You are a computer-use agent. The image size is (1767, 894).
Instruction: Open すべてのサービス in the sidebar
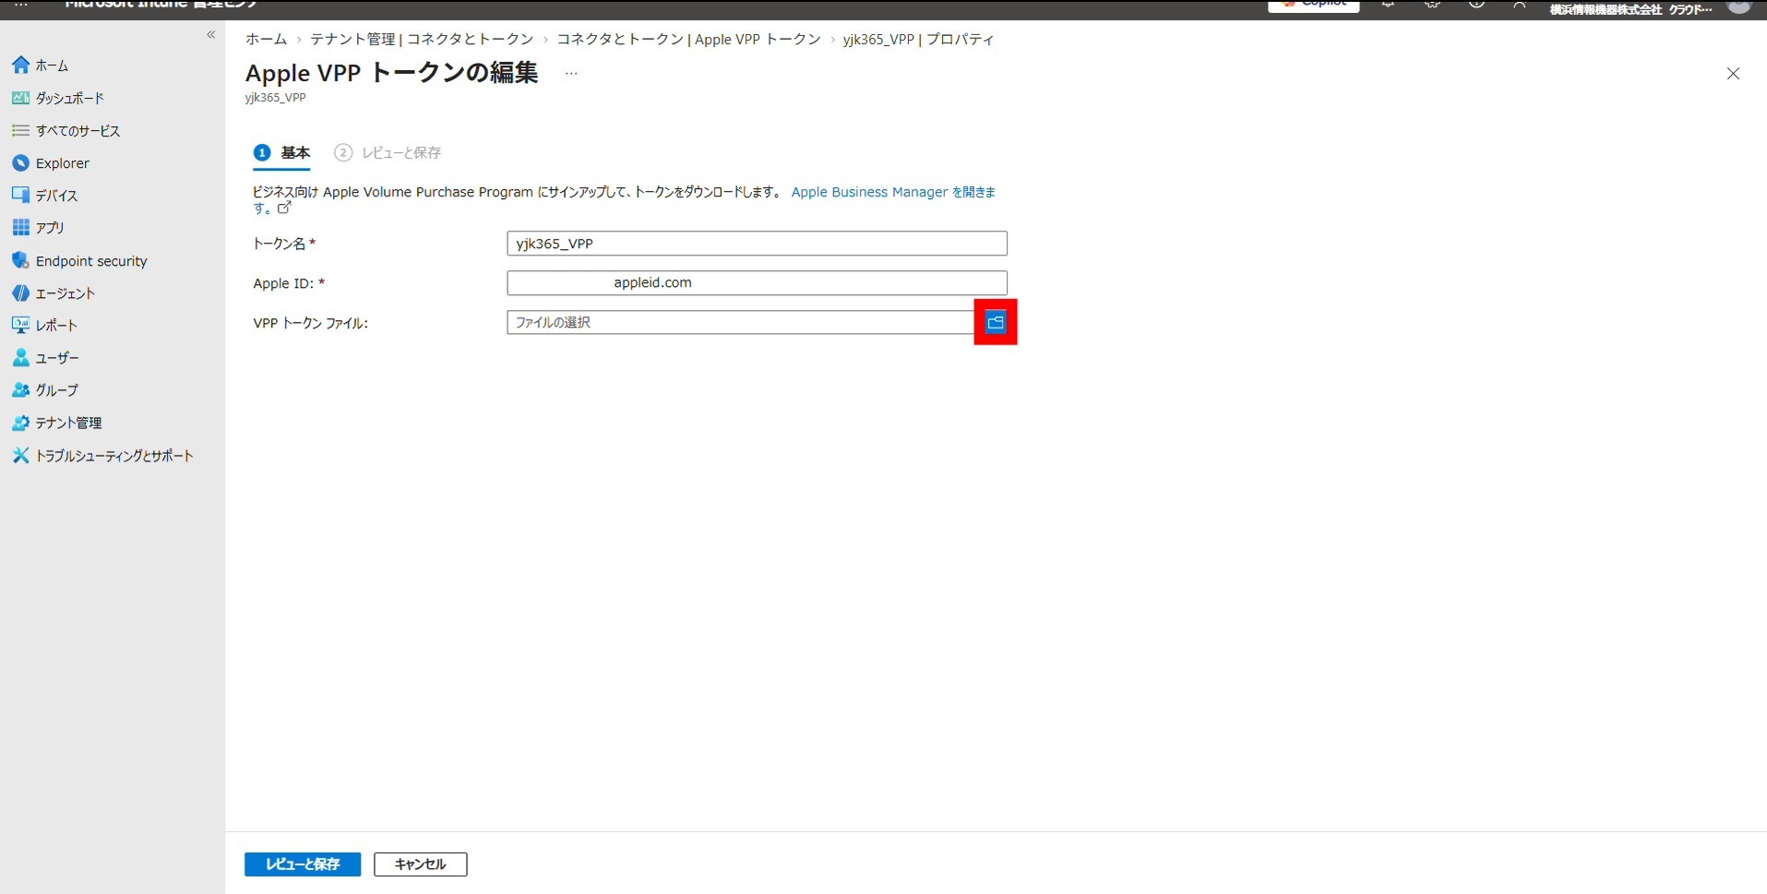(66, 131)
